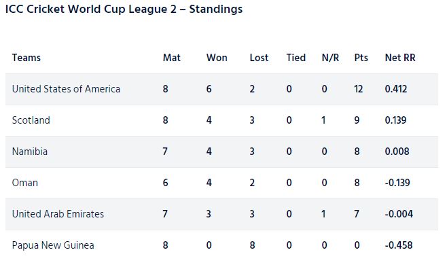This screenshot has width=447, height=265.
Task: Click the Tied column header
Action: pos(296,58)
